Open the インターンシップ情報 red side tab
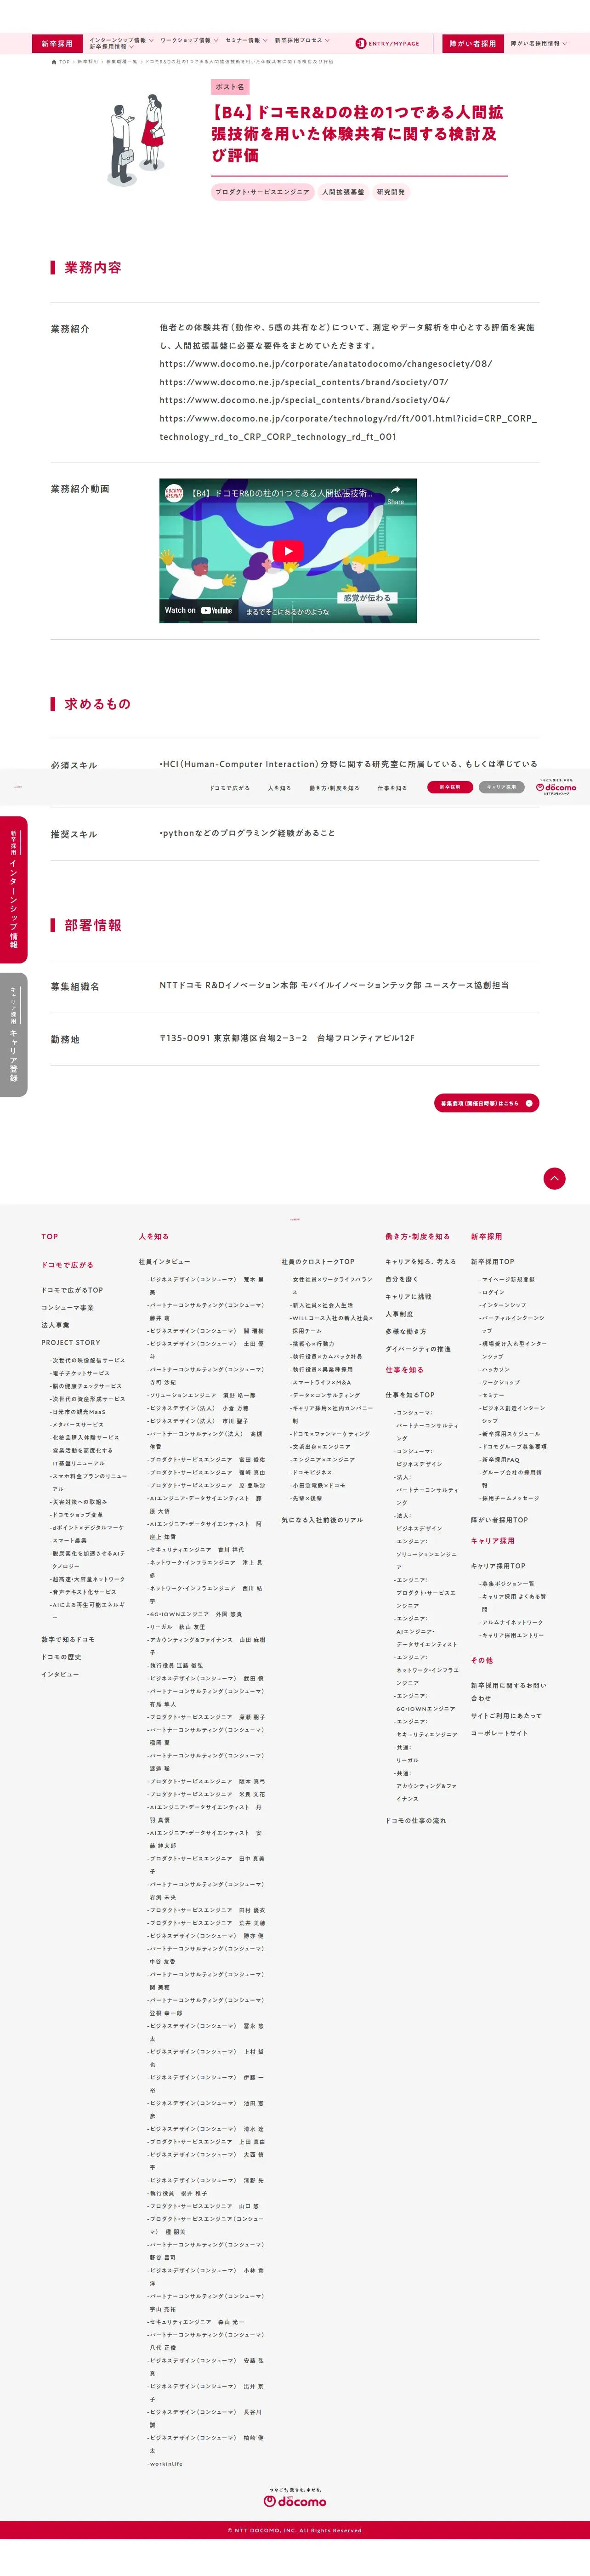Viewport: 590px width, 2576px height. click(x=13, y=890)
